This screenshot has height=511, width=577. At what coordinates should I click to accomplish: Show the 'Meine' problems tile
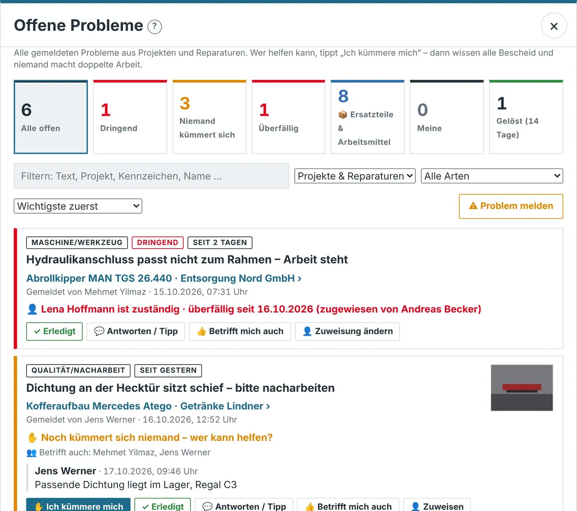447,117
